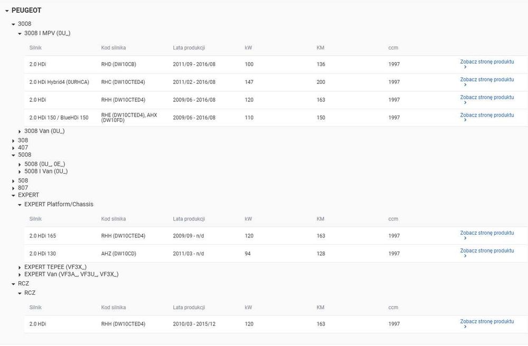Image resolution: width=528 pixels, height=346 pixels.
Task: Select engine code RHC (DW10CTED4)
Action: (x=123, y=82)
